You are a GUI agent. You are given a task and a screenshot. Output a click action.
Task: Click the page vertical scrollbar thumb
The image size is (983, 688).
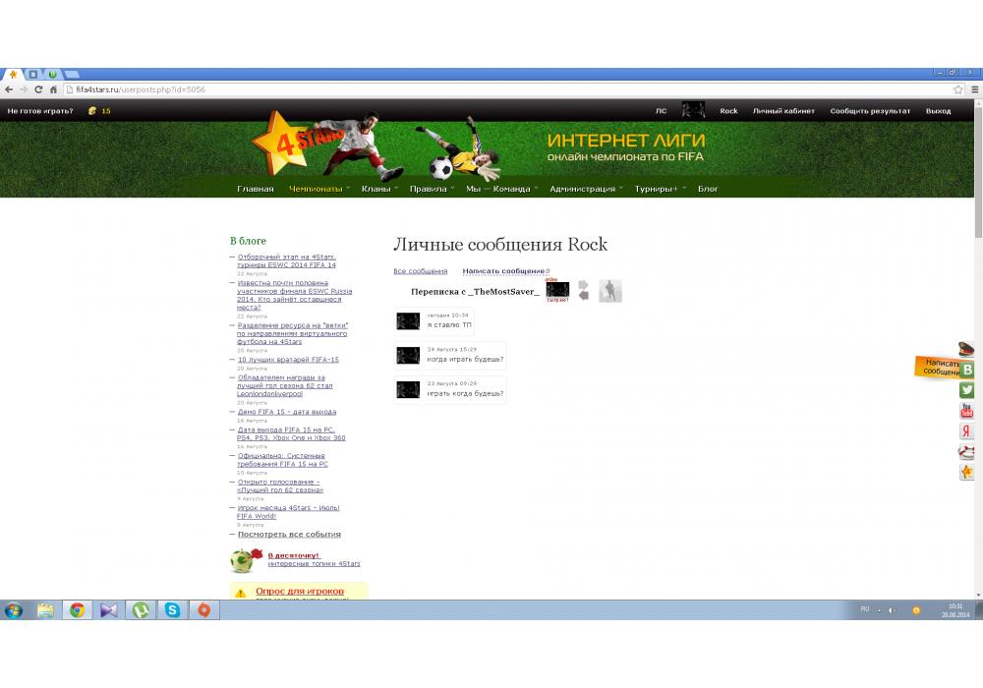click(x=979, y=172)
